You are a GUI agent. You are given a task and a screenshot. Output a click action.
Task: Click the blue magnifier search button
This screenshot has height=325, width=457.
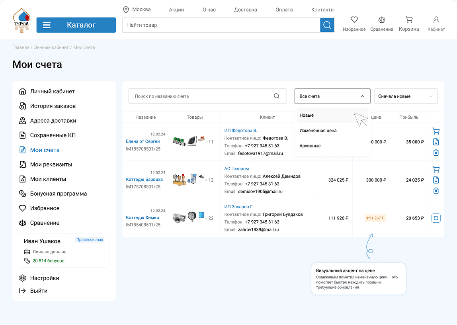click(327, 25)
